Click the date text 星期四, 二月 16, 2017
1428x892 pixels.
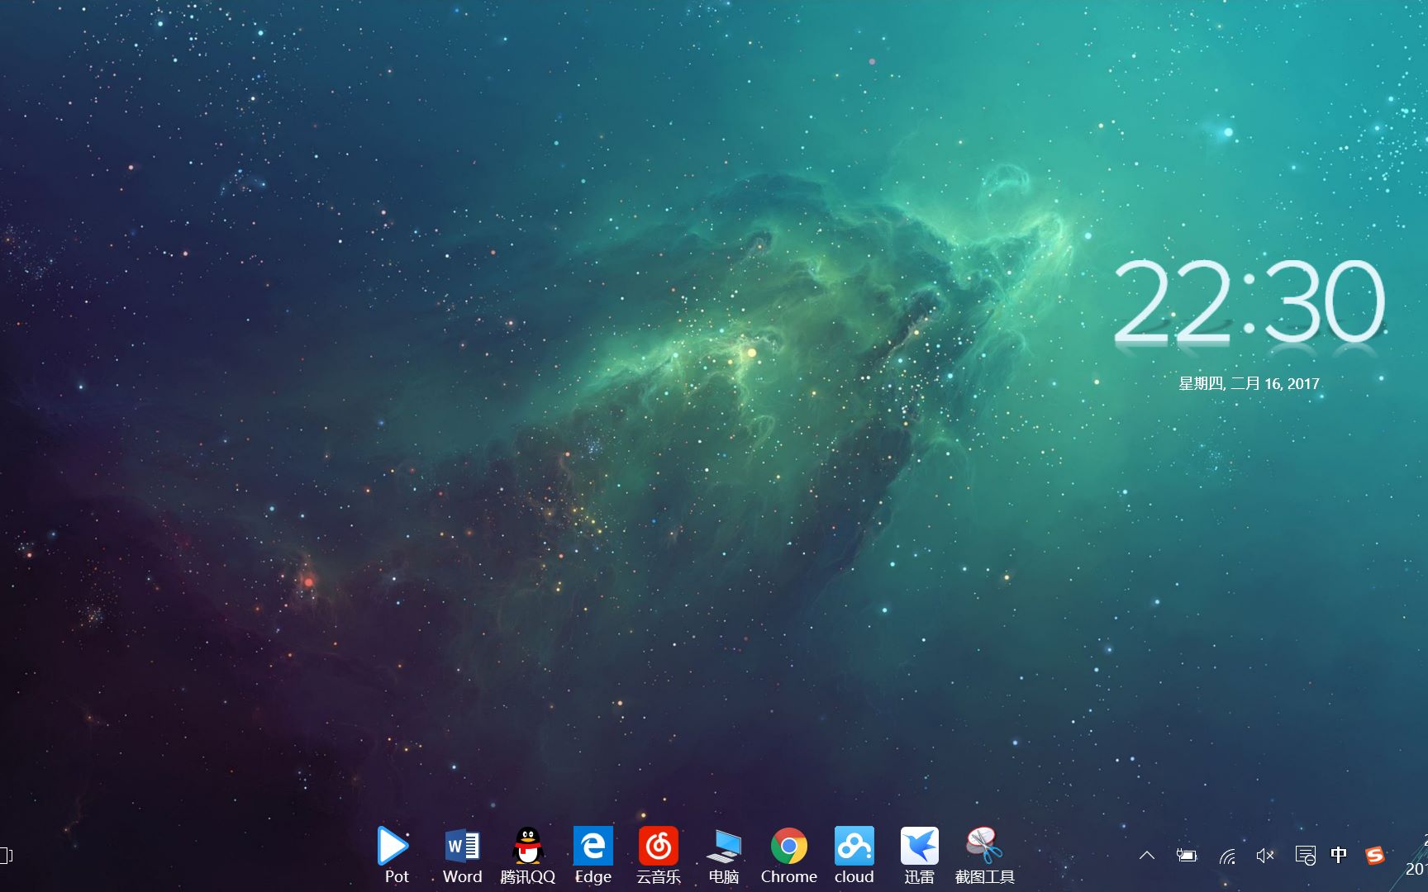1249,384
